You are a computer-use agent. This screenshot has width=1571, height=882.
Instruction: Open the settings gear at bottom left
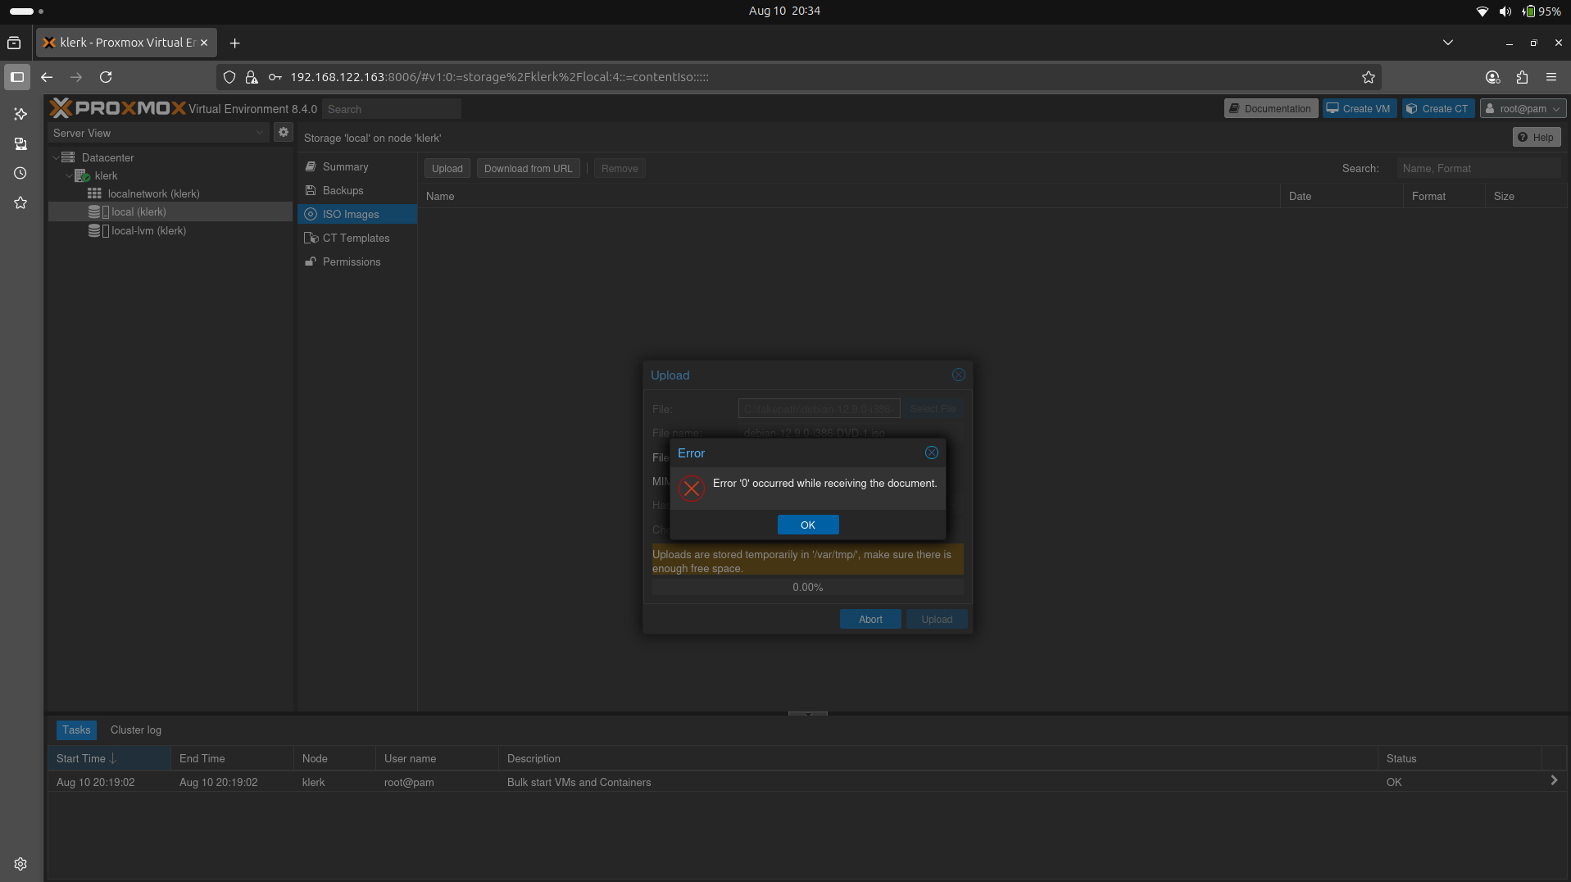[20, 863]
